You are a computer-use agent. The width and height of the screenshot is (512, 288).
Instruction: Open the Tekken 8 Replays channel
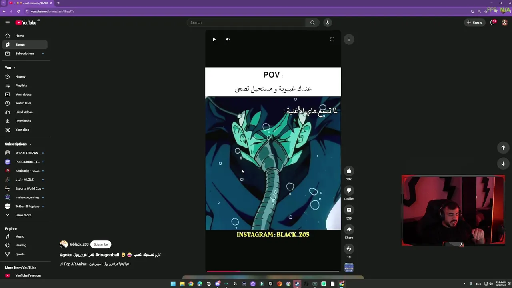pyautogui.click(x=24, y=206)
